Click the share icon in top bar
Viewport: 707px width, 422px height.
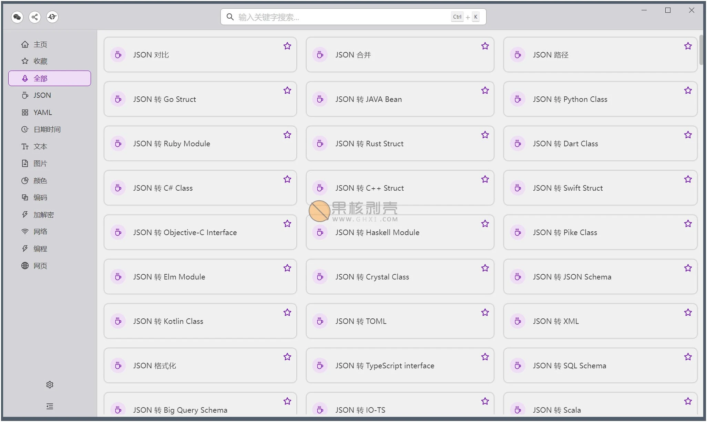point(35,17)
